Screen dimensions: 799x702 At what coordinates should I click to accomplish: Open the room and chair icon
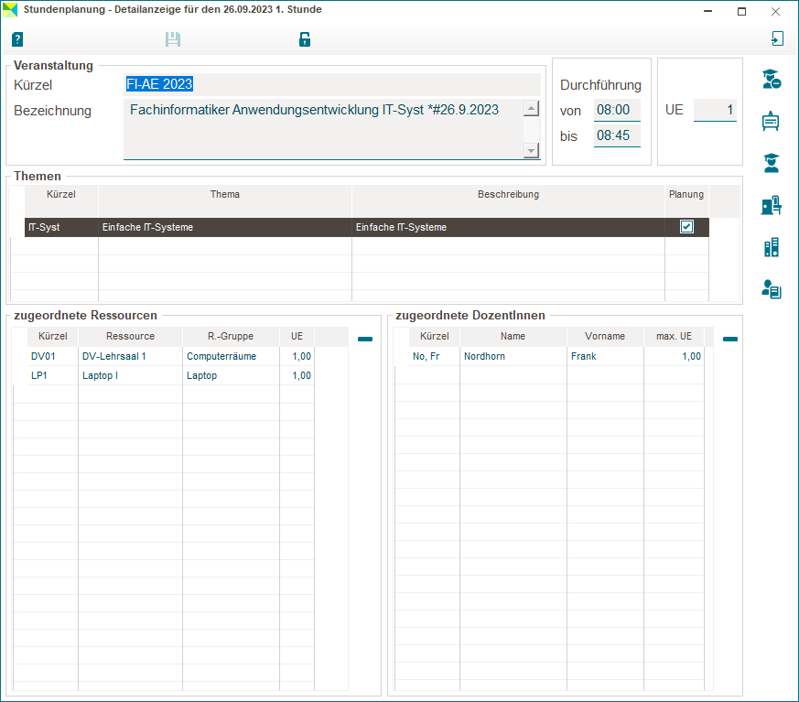pos(771,206)
